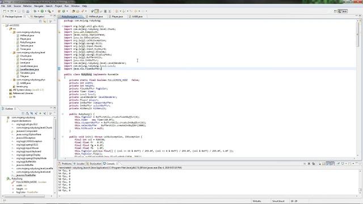This screenshot has height=204, width=363.
Task: Click Remove All Terminated Launches in Console
Action: (314, 164)
